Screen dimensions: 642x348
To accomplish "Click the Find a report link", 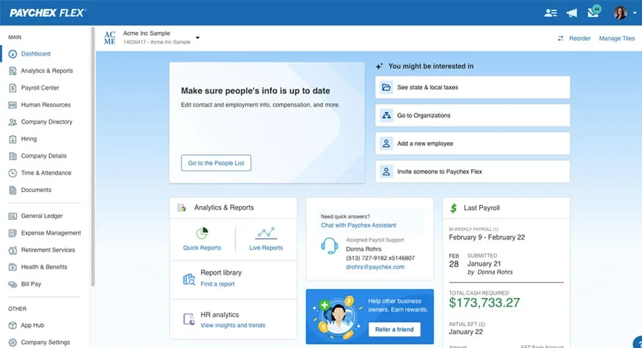I will tap(218, 284).
